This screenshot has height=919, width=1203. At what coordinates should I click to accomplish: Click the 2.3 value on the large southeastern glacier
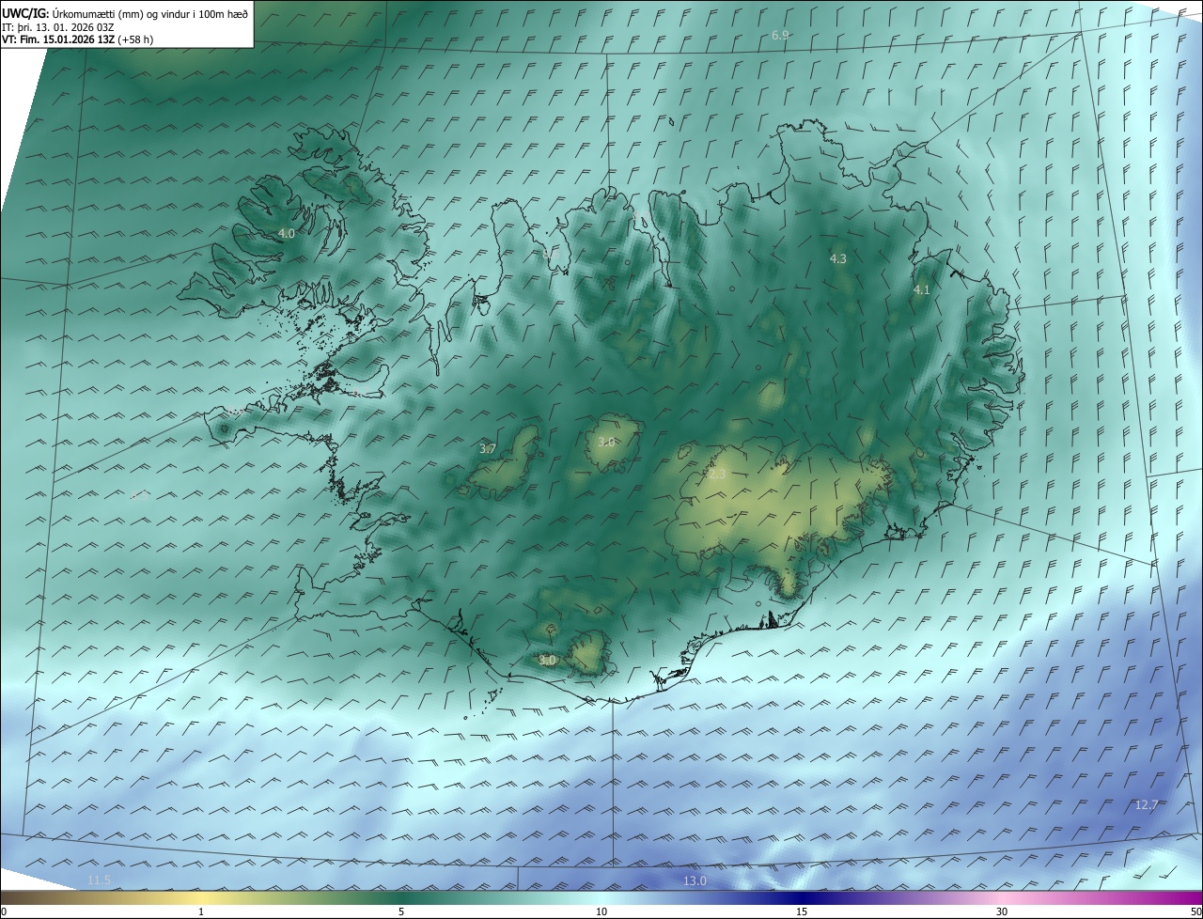point(717,475)
